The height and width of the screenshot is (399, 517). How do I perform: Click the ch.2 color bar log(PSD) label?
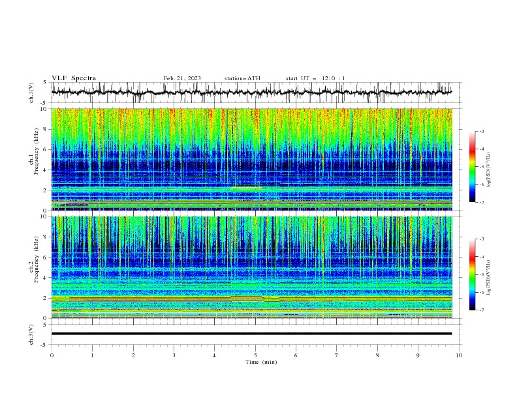coord(489,278)
